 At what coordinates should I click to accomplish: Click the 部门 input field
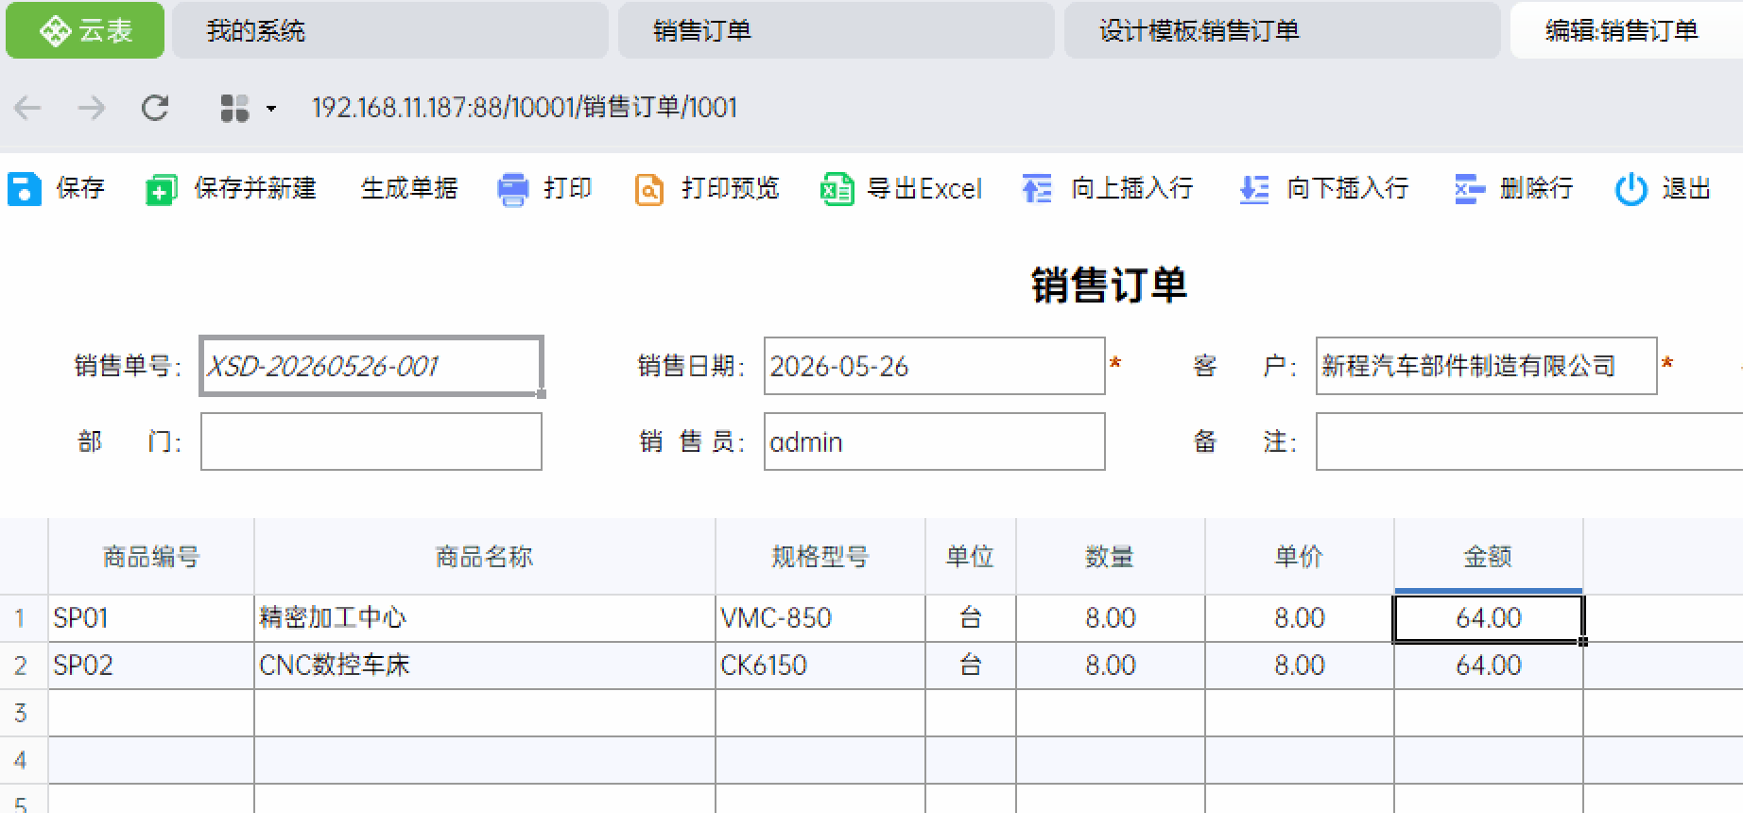(x=371, y=441)
